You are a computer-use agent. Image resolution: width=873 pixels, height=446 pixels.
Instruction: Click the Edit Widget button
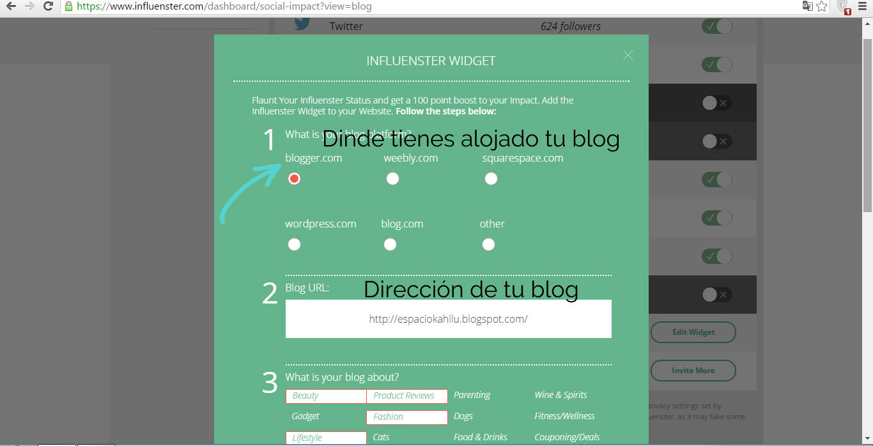pos(693,332)
